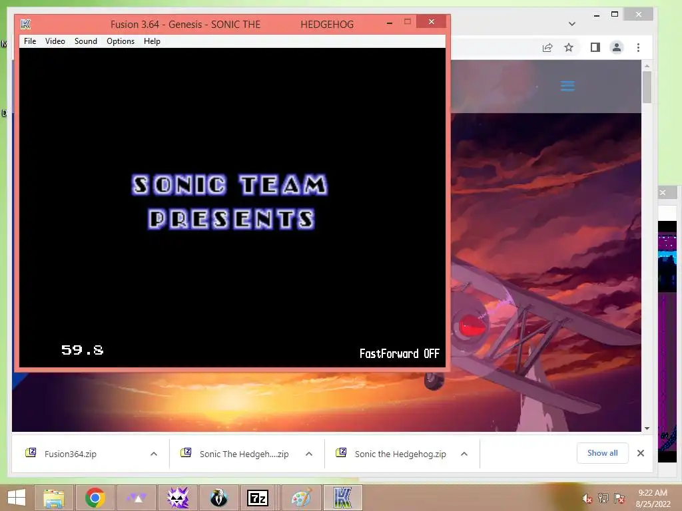Screen dimensions: 682x511
Task: Open the Sound menu in Fusion
Action: coord(86,41)
